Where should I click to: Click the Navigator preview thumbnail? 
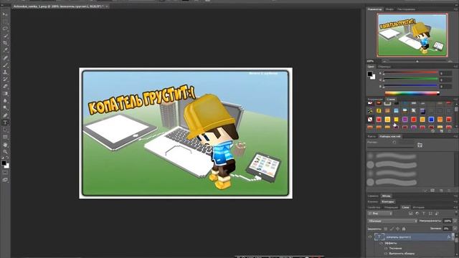click(412, 35)
